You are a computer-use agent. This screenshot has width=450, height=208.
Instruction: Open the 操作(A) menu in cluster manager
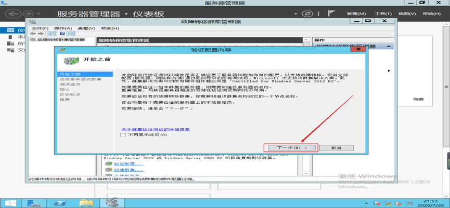click(63, 29)
